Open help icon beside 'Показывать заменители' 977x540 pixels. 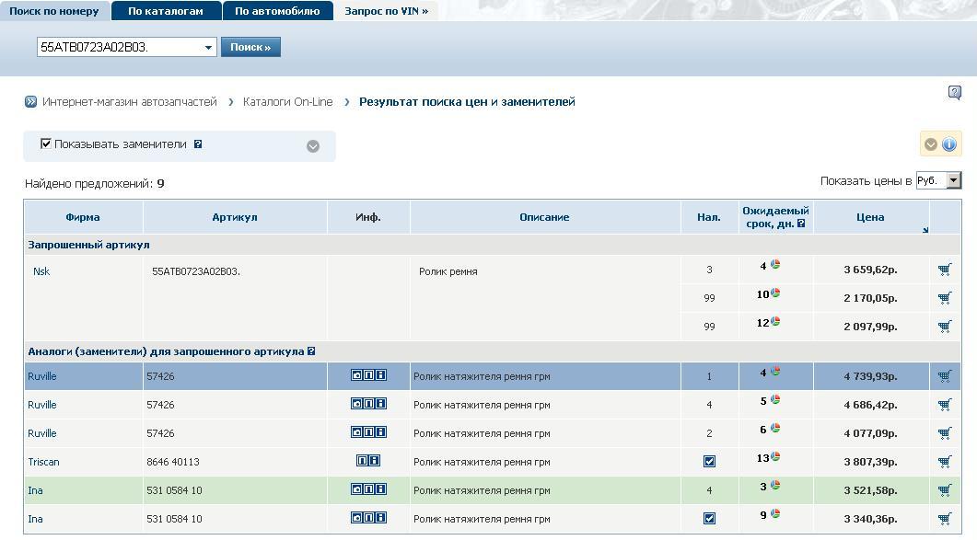[x=198, y=144]
